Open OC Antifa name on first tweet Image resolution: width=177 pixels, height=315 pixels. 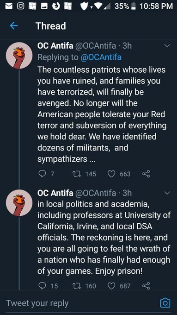55,46
